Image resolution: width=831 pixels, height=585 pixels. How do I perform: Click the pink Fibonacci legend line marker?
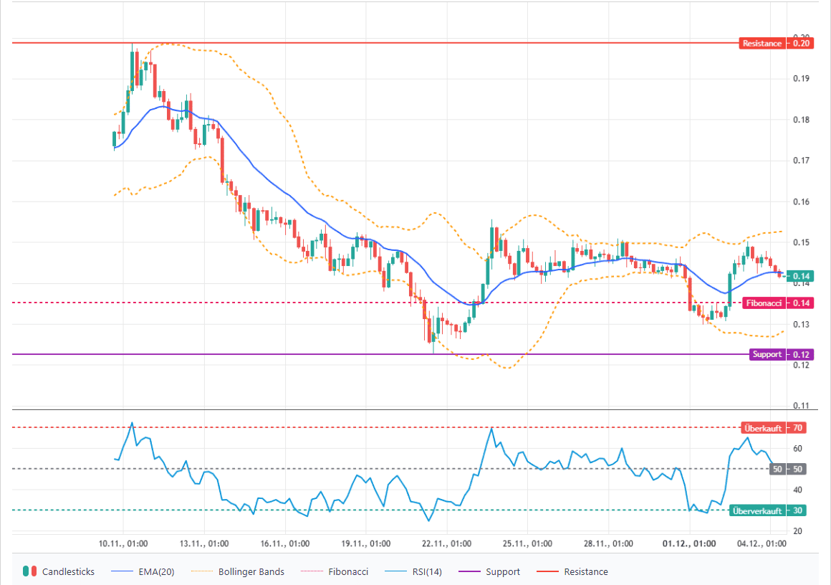point(312,571)
